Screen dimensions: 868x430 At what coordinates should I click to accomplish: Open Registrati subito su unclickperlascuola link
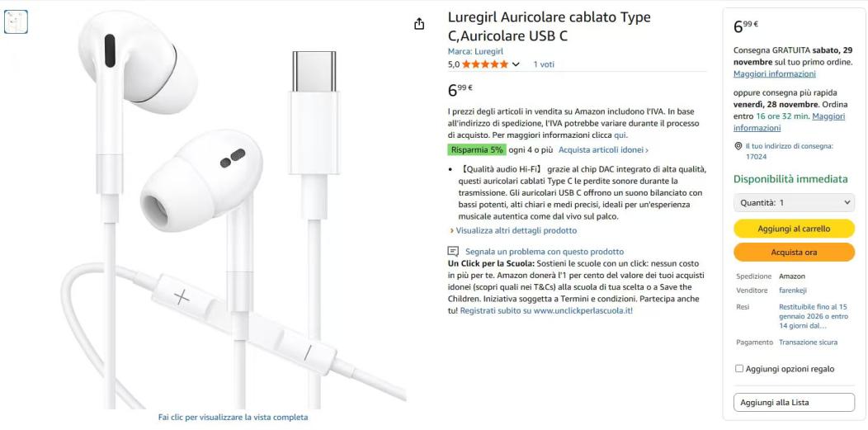pos(546,310)
